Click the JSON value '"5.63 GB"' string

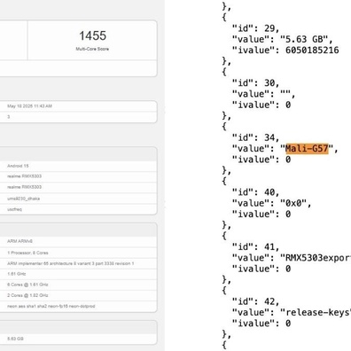tap(304, 39)
